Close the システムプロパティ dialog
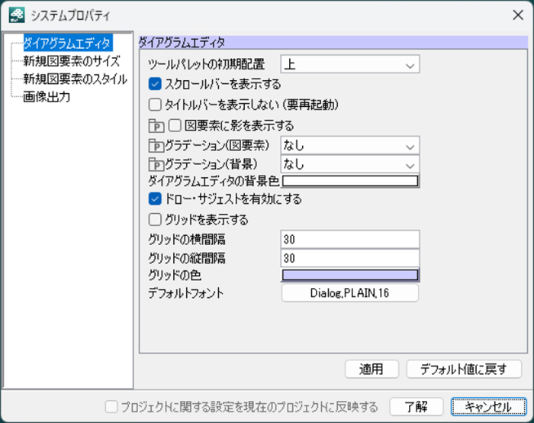The height and width of the screenshot is (423, 534). click(516, 15)
